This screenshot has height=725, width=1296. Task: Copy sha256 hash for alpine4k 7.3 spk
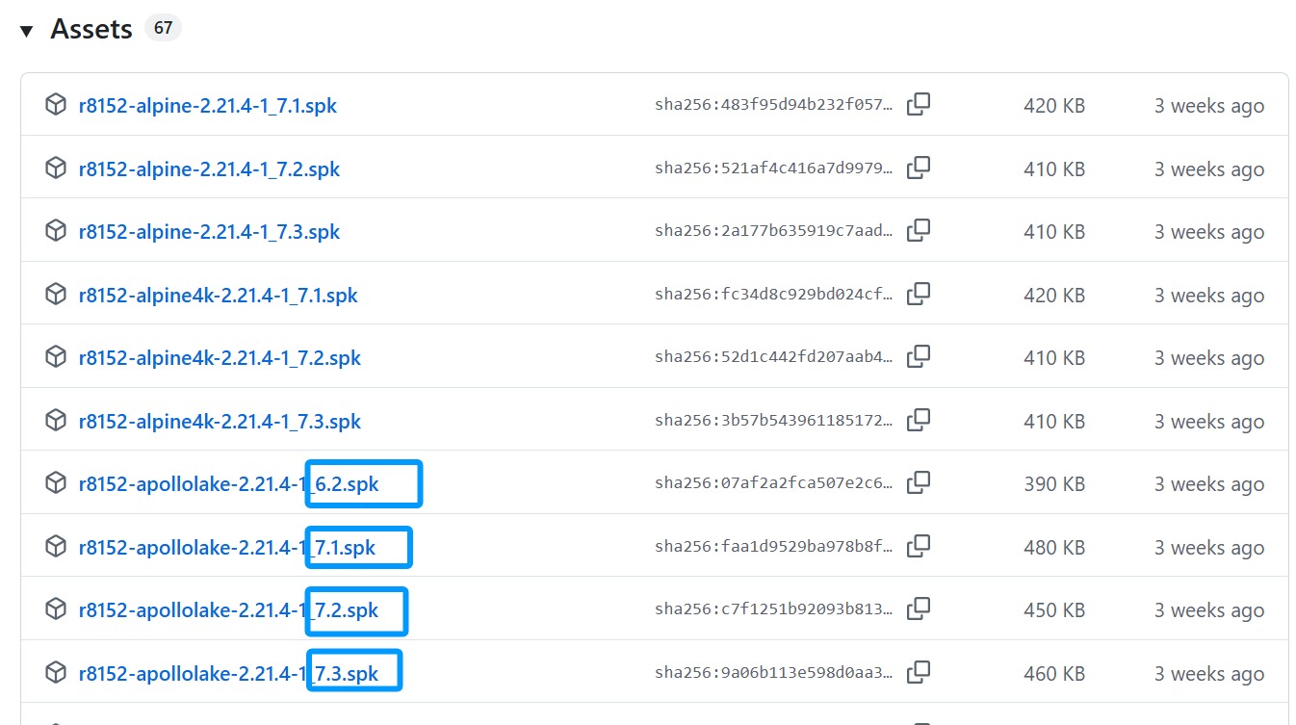919,421
